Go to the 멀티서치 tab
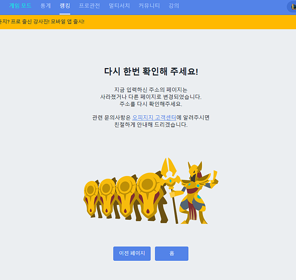Viewport: 296px width, 280px height. pyautogui.click(x=119, y=6)
